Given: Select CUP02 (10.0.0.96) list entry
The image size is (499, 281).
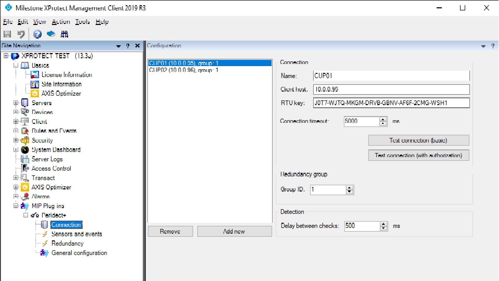Looking at the screenshot, I should pyautogui.click(x=210, y=70).
